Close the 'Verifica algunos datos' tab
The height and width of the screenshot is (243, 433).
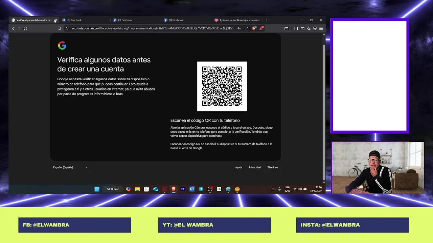[55, 20]
